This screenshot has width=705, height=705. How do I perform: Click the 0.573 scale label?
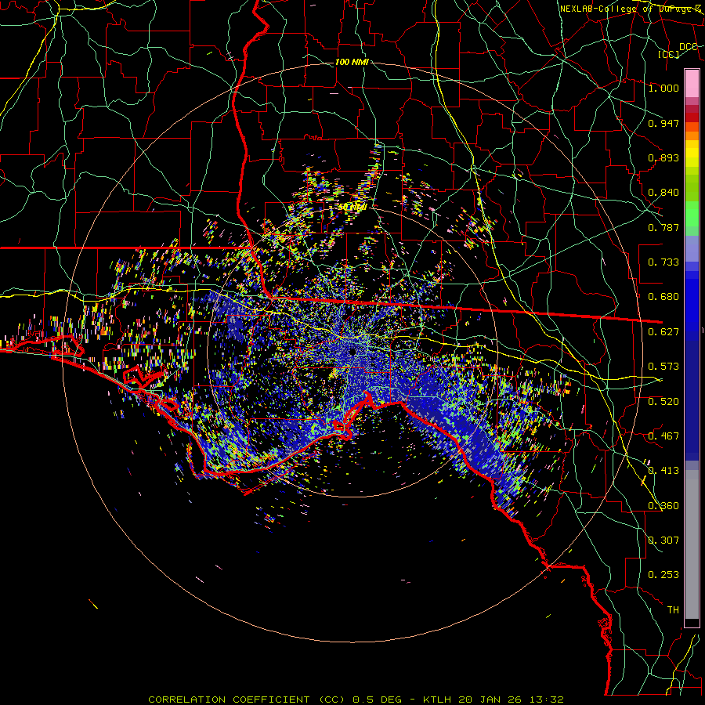(663, 367)
